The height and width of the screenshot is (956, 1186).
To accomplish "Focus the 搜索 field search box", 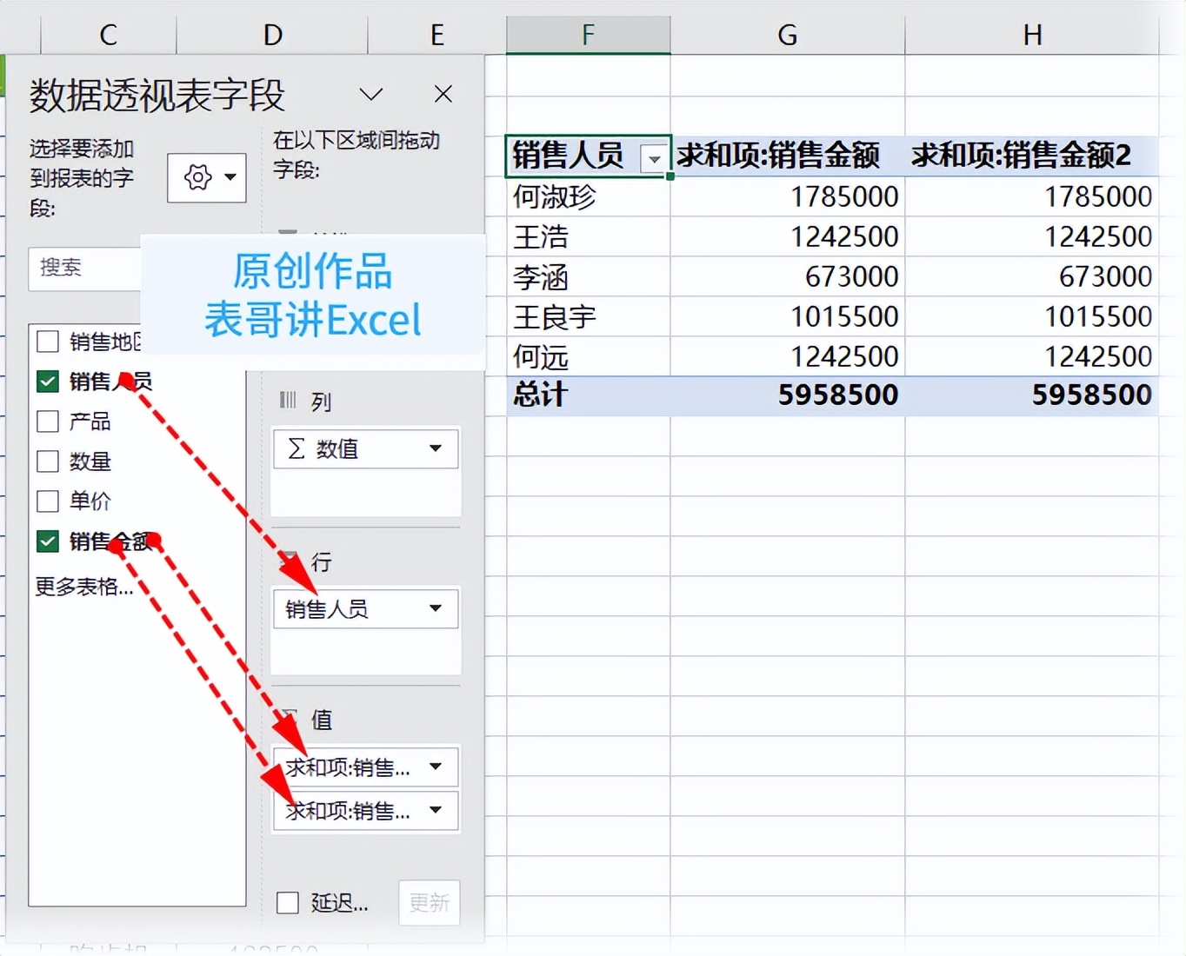I will tap(85, 268).
